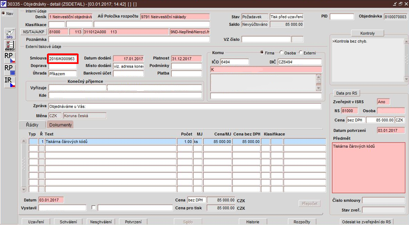Click the Uzavření button

coord(36,222)
